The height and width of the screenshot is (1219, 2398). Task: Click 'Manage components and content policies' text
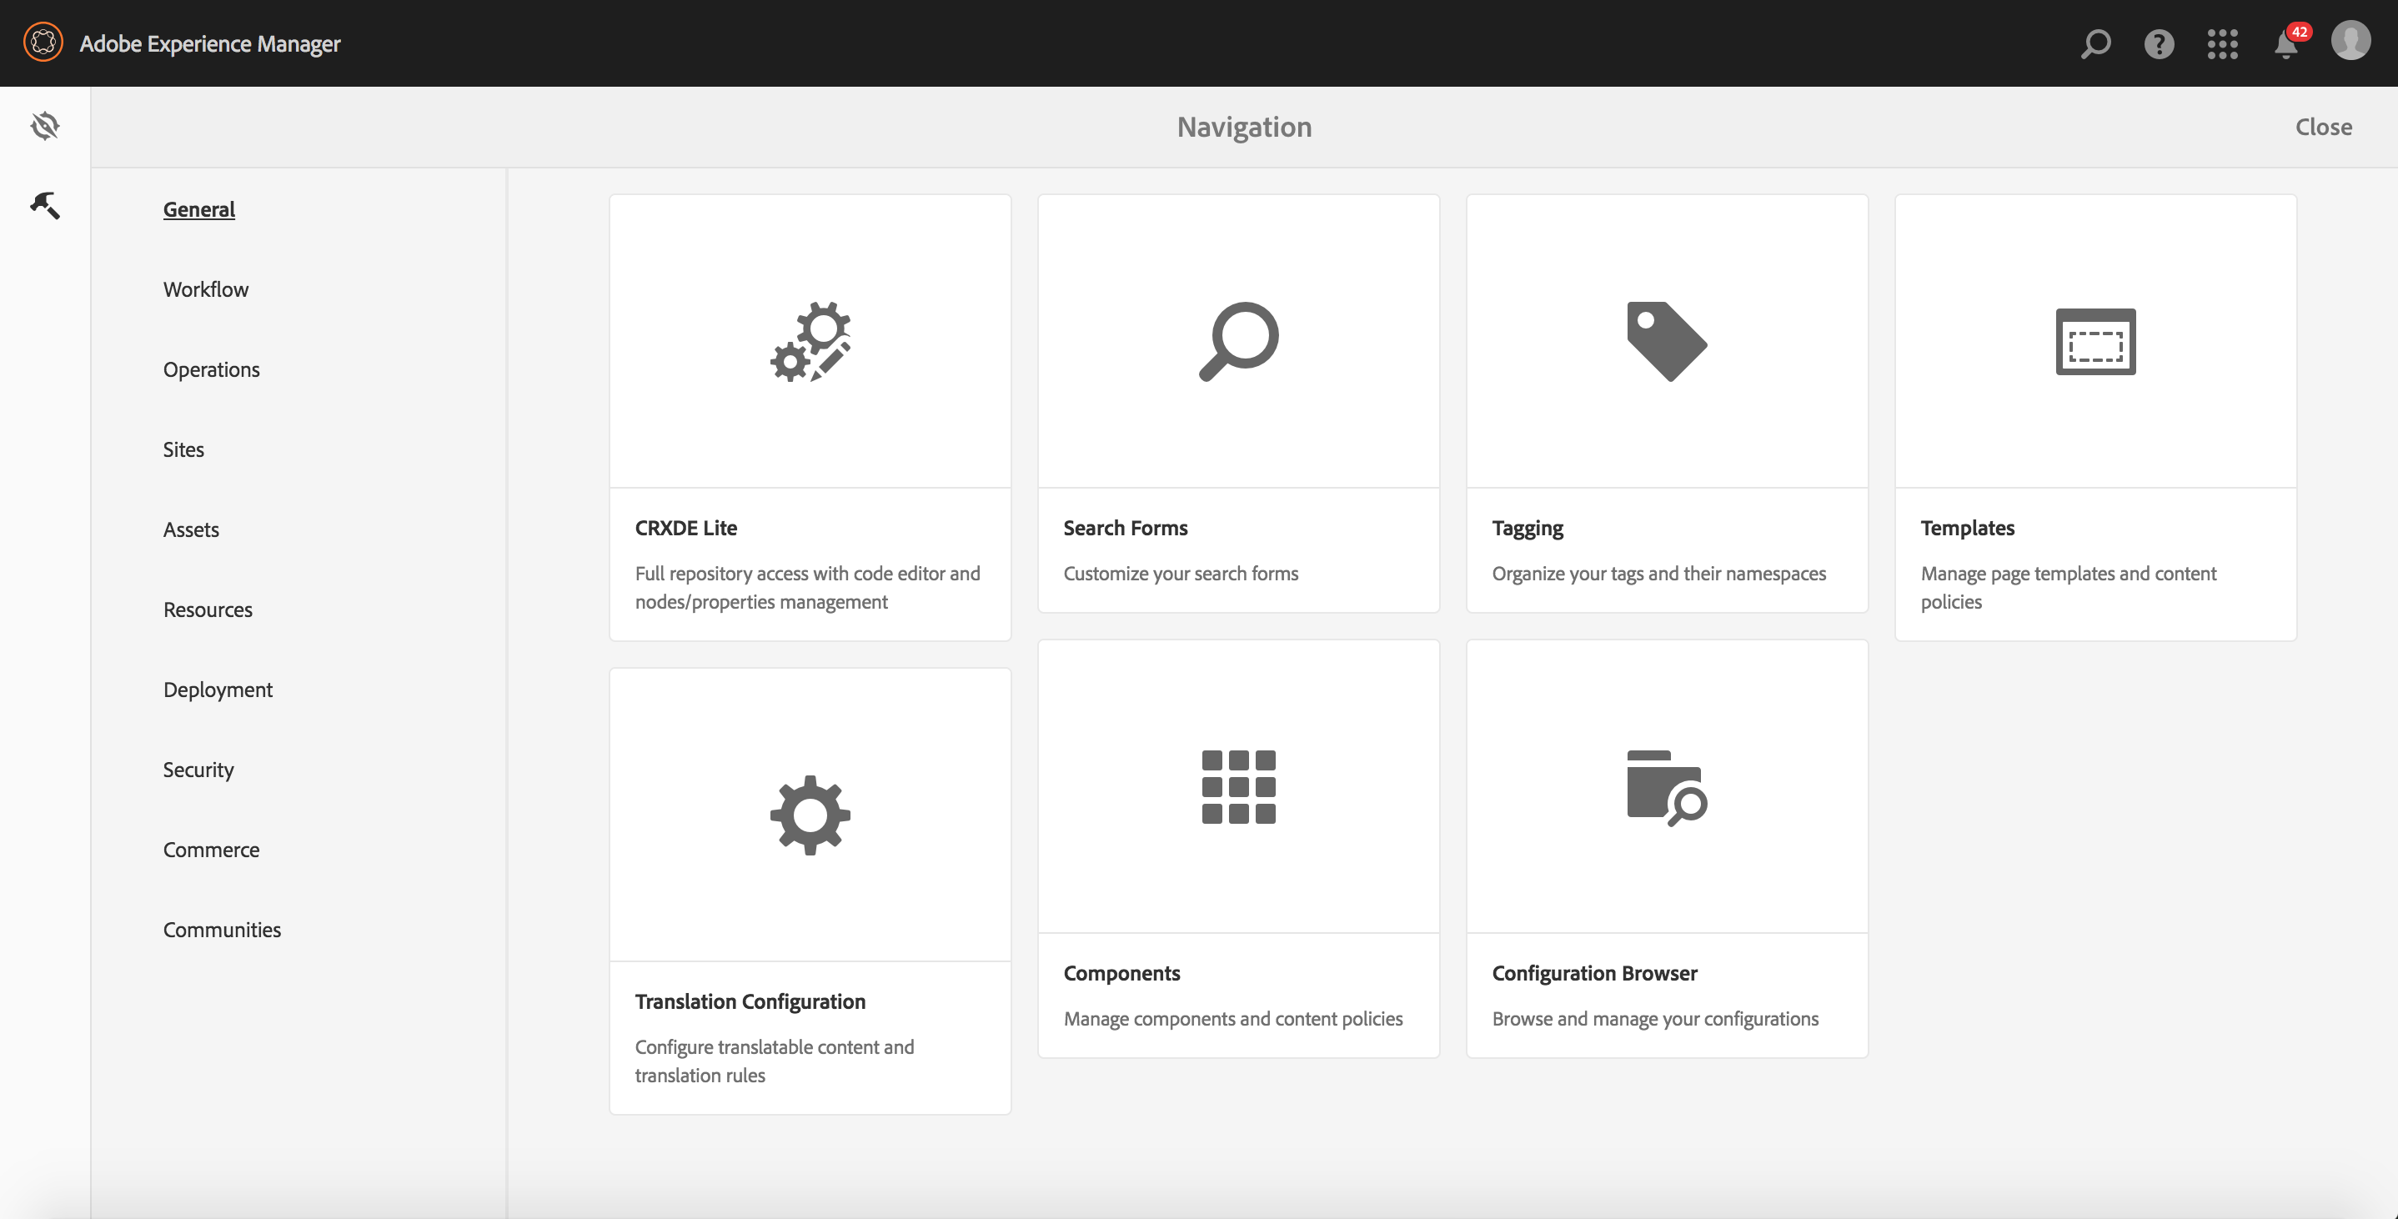1232,1019
